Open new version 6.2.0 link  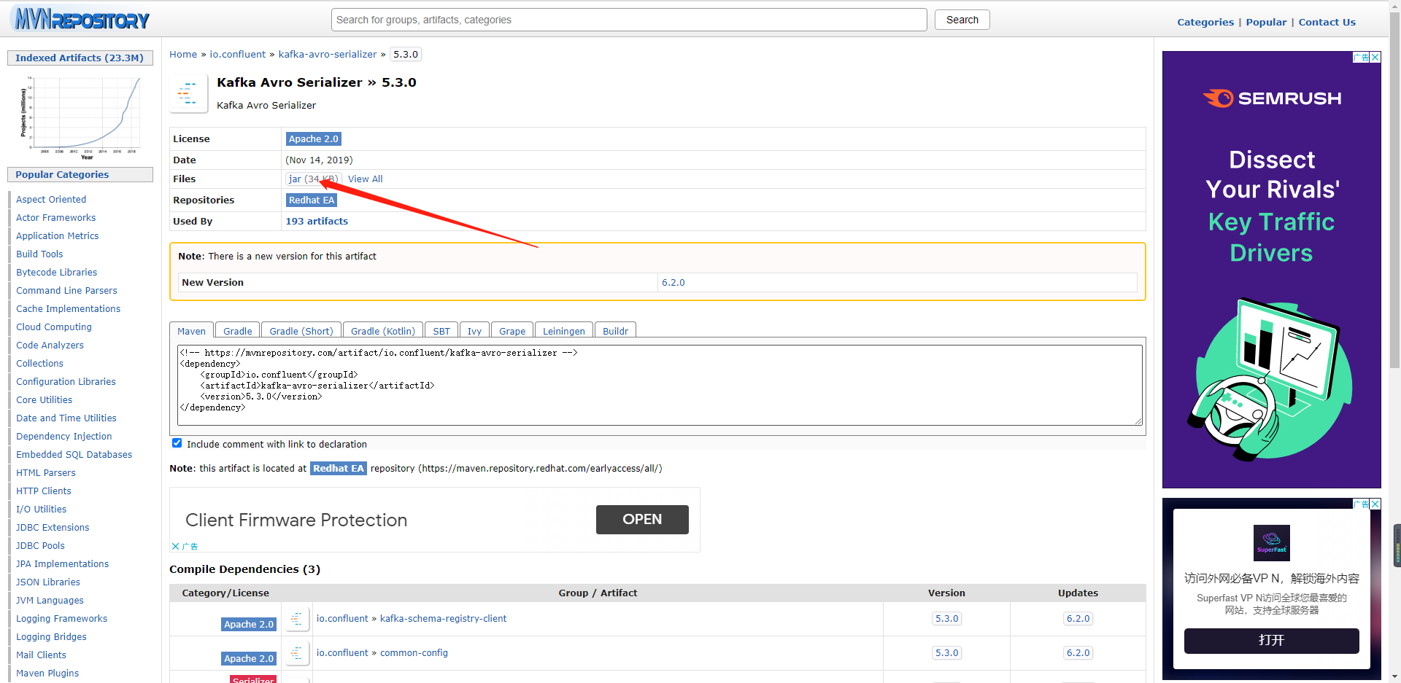point(673,282)
